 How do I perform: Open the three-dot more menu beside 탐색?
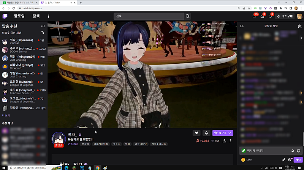(49, 16)
